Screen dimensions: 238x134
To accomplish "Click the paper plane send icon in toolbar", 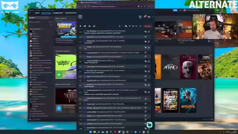I will tap(80, 26).
